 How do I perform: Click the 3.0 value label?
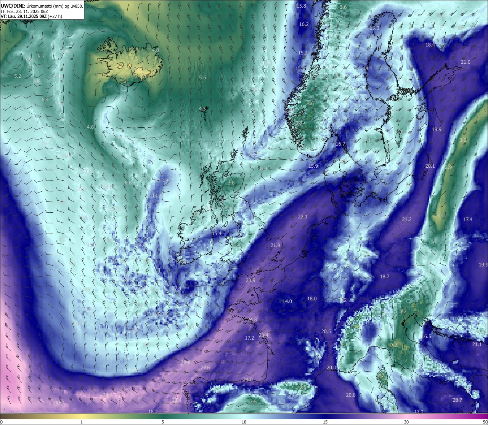click(x=463, y=140)
